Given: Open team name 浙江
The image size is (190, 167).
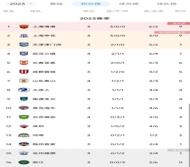Looking at the screenshot, I should click(38, 162).
